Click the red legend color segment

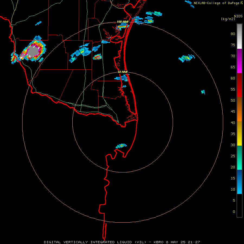[239, 85]
